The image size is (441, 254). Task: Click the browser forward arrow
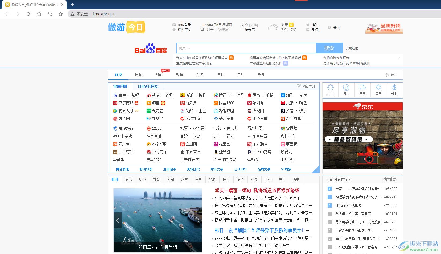click(18, 14)
